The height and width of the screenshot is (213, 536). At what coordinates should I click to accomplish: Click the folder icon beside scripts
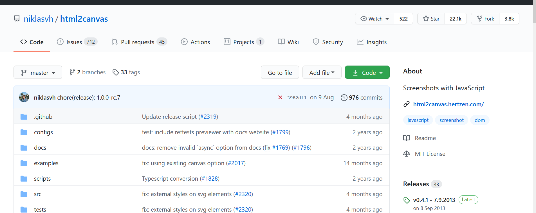24,179
